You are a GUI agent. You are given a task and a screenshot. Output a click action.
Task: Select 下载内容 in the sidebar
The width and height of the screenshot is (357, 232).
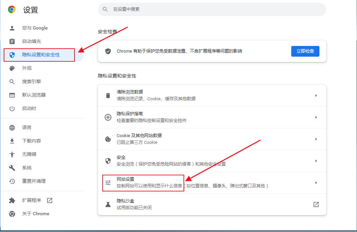[31, 141]
